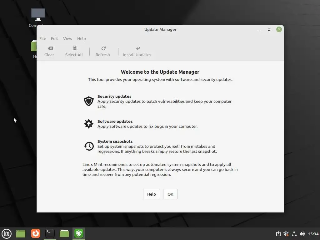Click OK to dismiss welcome screen
Viewport: 320px width, 240px height.
click(x=170, y=194)
